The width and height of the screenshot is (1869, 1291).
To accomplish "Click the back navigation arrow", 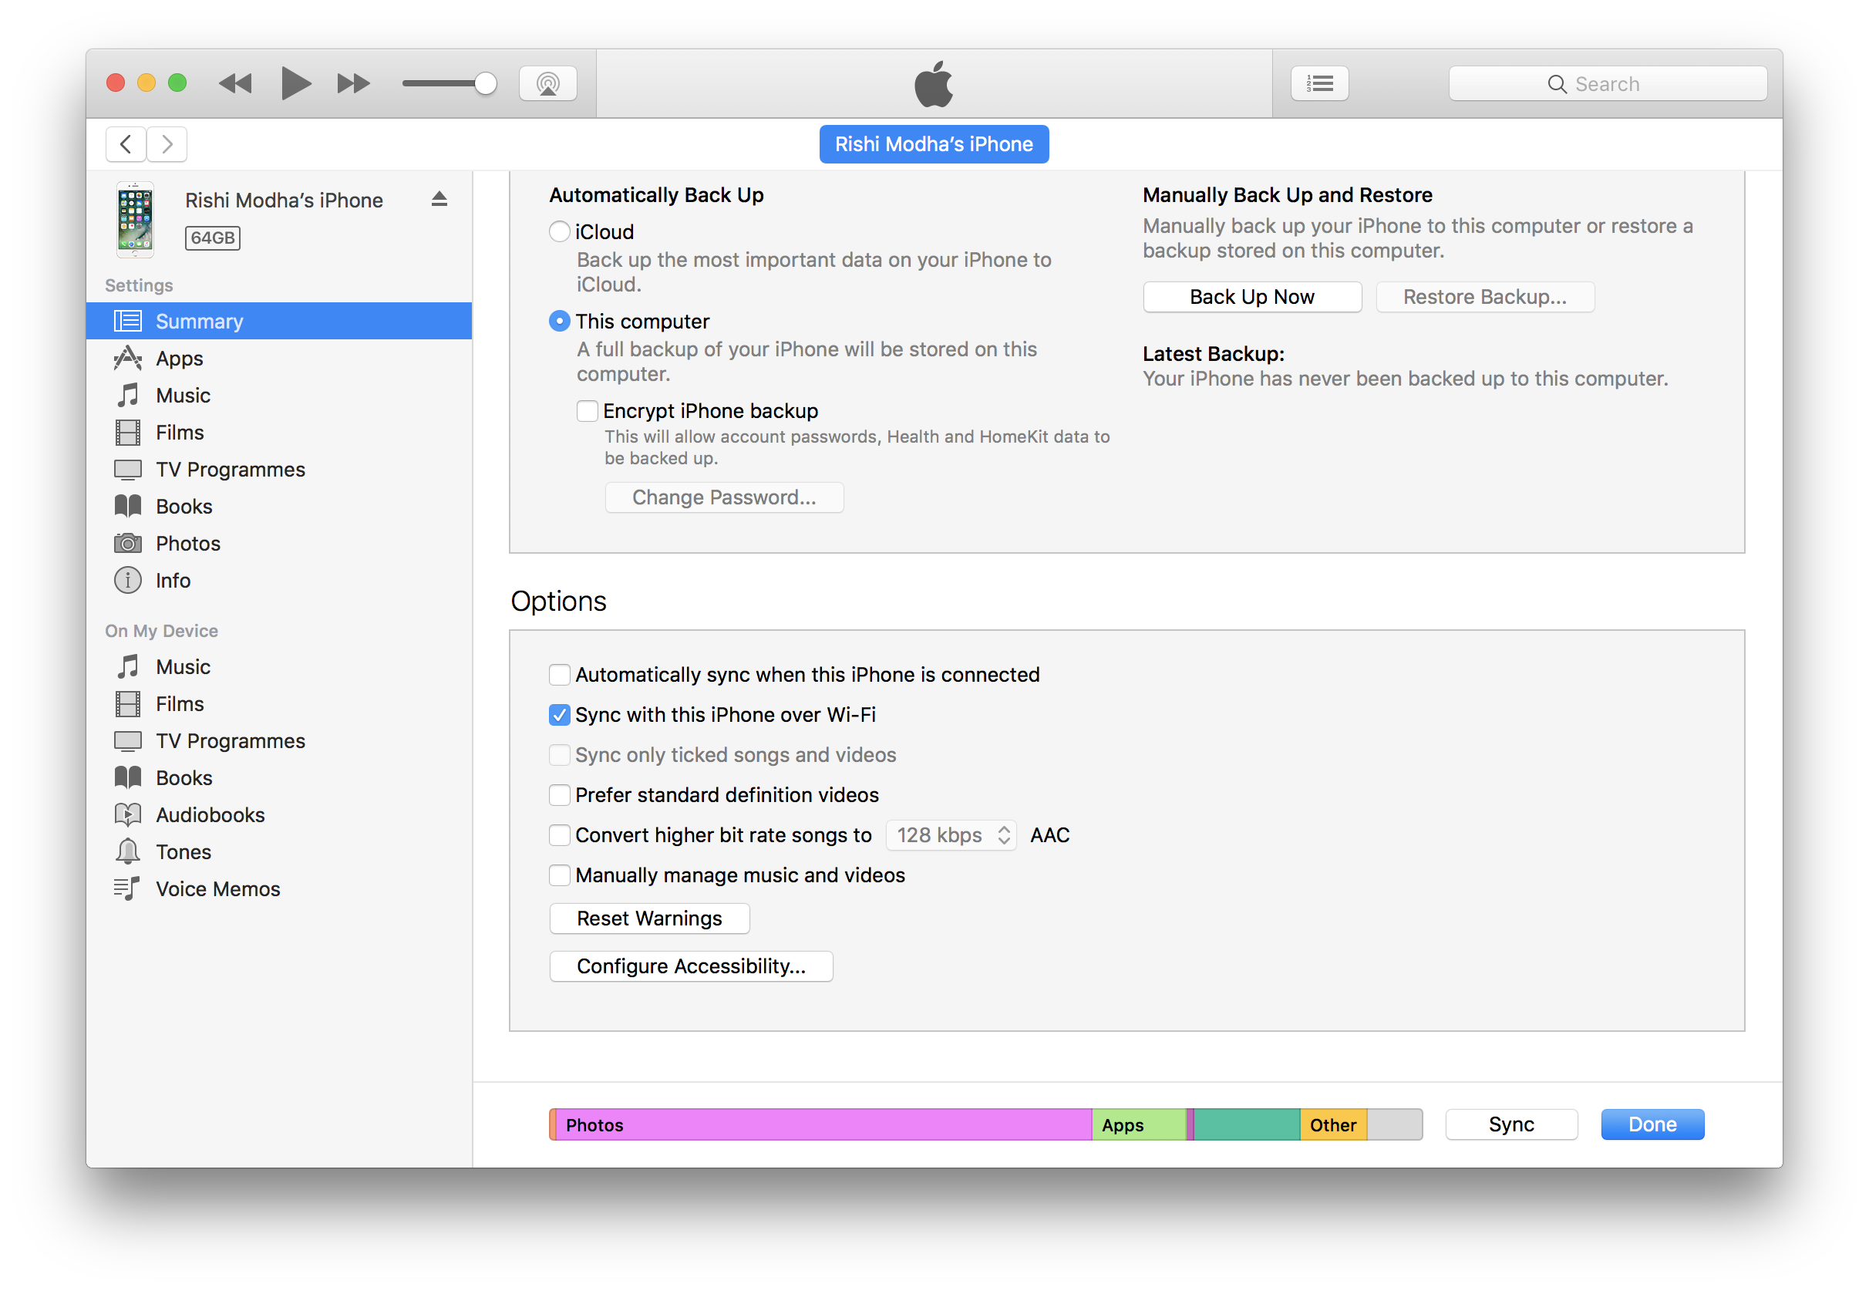I will point(126,144).
